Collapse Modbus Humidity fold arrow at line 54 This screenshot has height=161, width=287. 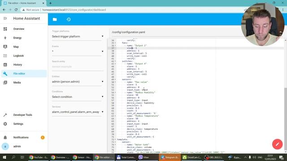pos(115,93)
